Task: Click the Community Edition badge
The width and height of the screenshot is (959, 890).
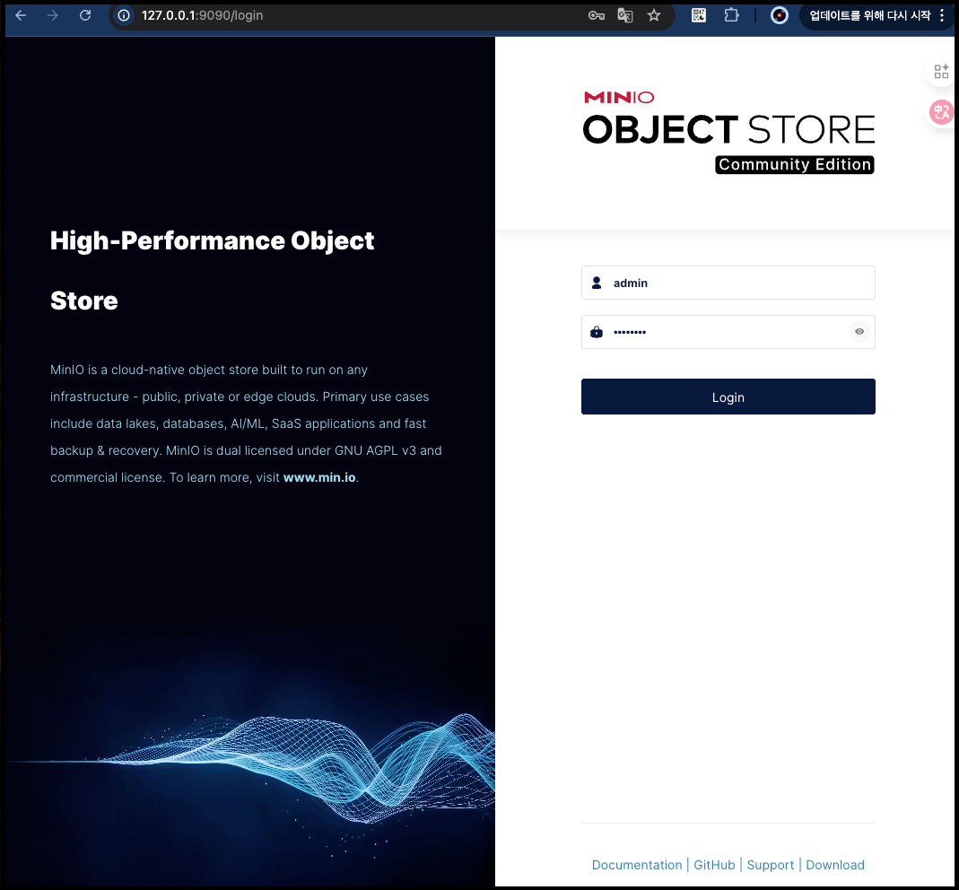Action: click(795, 164)
